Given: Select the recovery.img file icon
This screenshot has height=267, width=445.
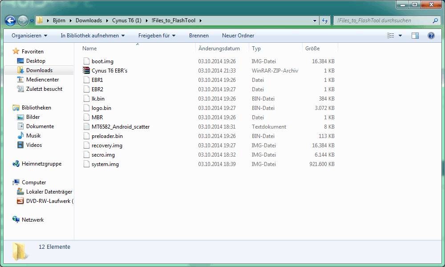Looking at the screenshot, I should [x=87, y=145].
